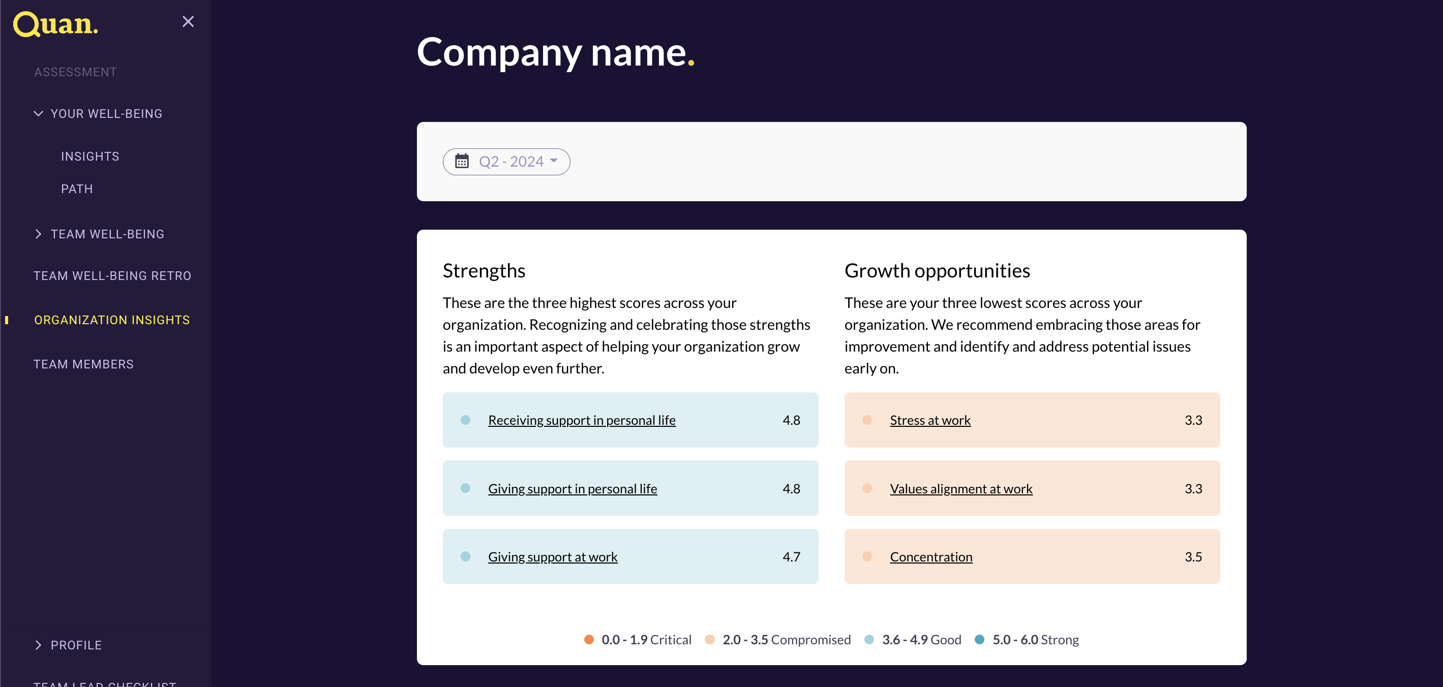This screenshot has width=1443, height=687.
Task: Close the sidebar with the X icon
Action: pos(188,21)
